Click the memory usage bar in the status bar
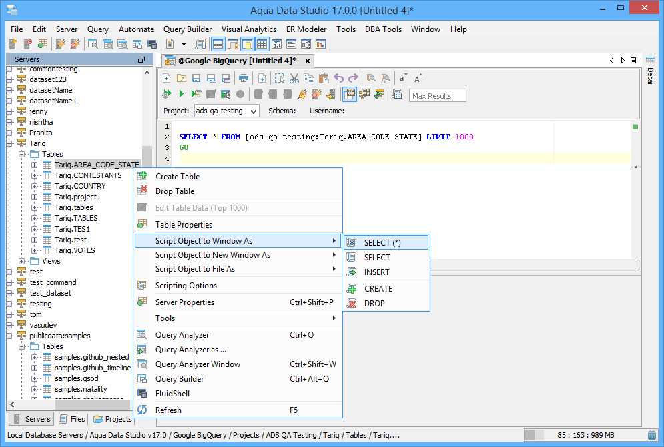Image resolution: width=664 pixels, height=447 pixels. (x=584, y=435)
